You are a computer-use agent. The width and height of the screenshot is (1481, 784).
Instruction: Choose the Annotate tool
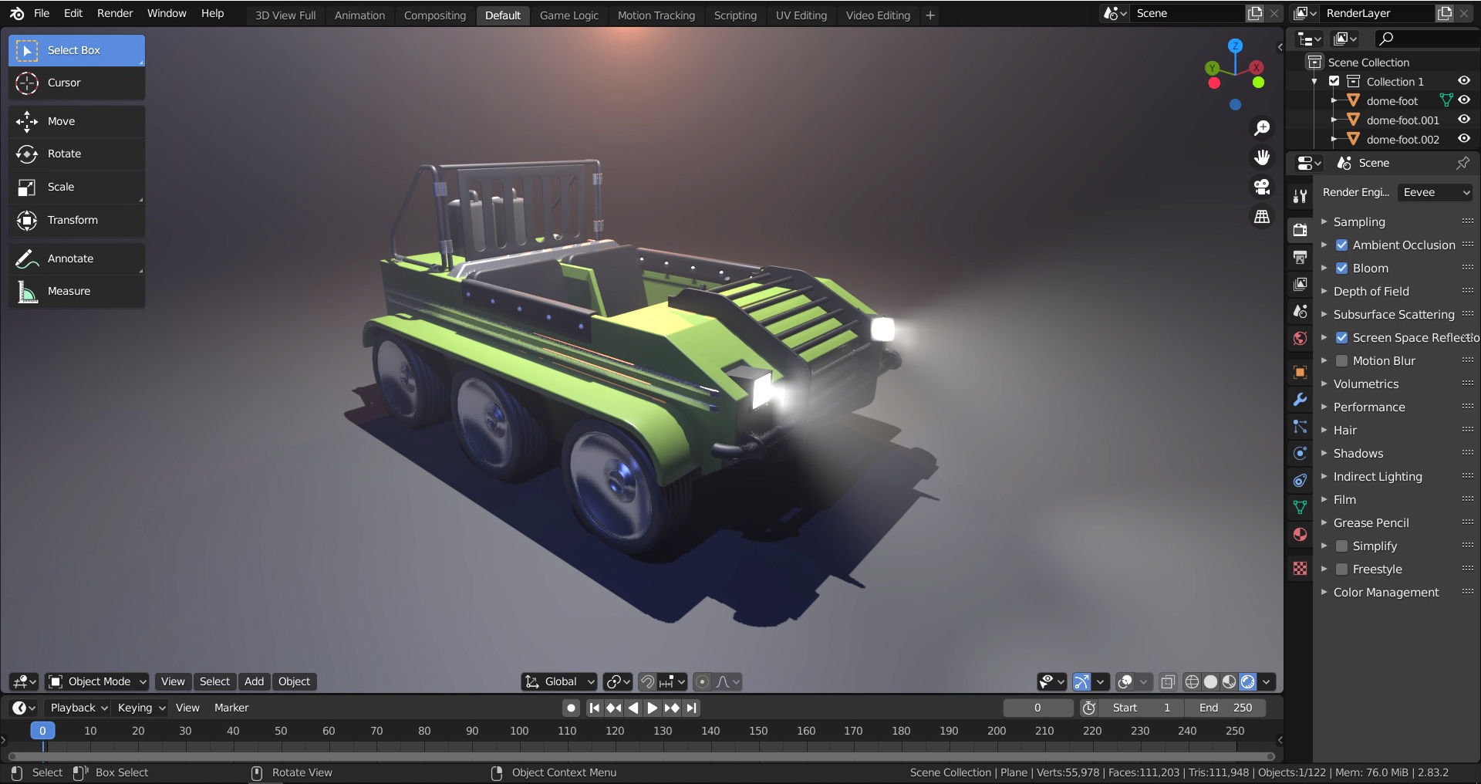point(76,259)
